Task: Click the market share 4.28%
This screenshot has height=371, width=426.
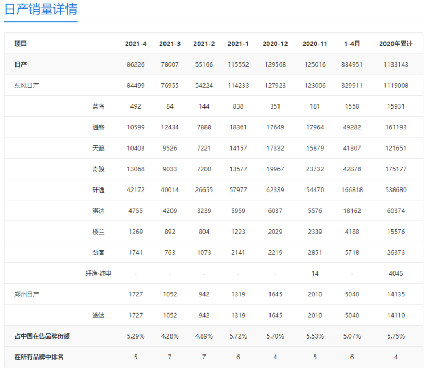Action: pos(170,336)
